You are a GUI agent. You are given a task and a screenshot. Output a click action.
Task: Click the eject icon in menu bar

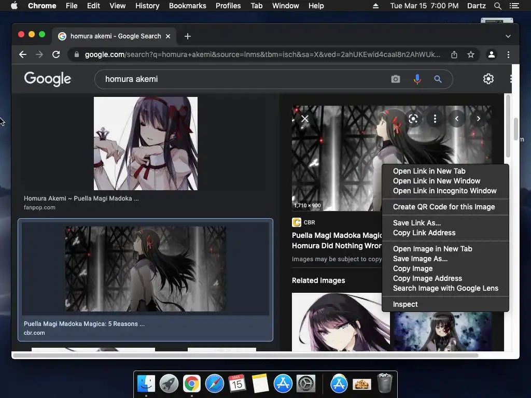click(375, 6)
